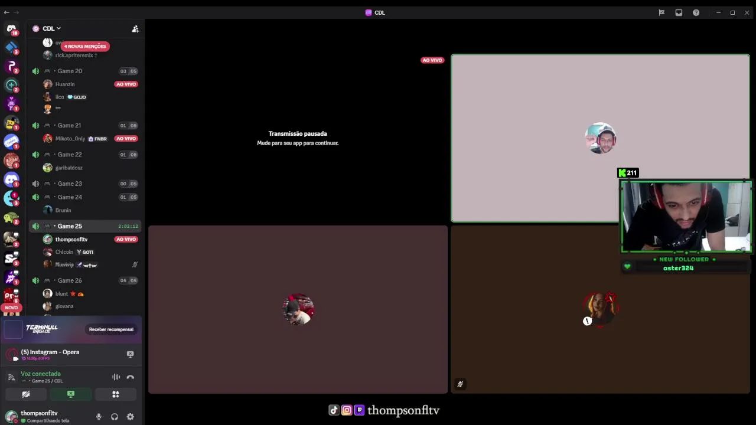Join the Game 26 voice channel
The width and height of the screenshot is (756, 425).
click(x=84, y=280)
